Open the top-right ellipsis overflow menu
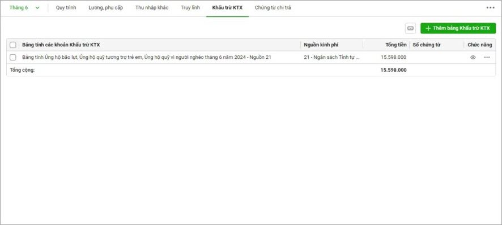This screenshot has height=225, width=502. (491, 8)
